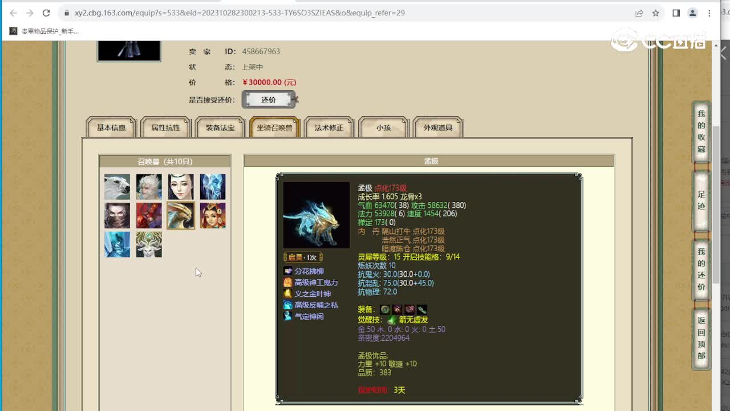Screen dimensions: 730x411
Task: Select the polar bear summon portrait
Action: [117, 187]
